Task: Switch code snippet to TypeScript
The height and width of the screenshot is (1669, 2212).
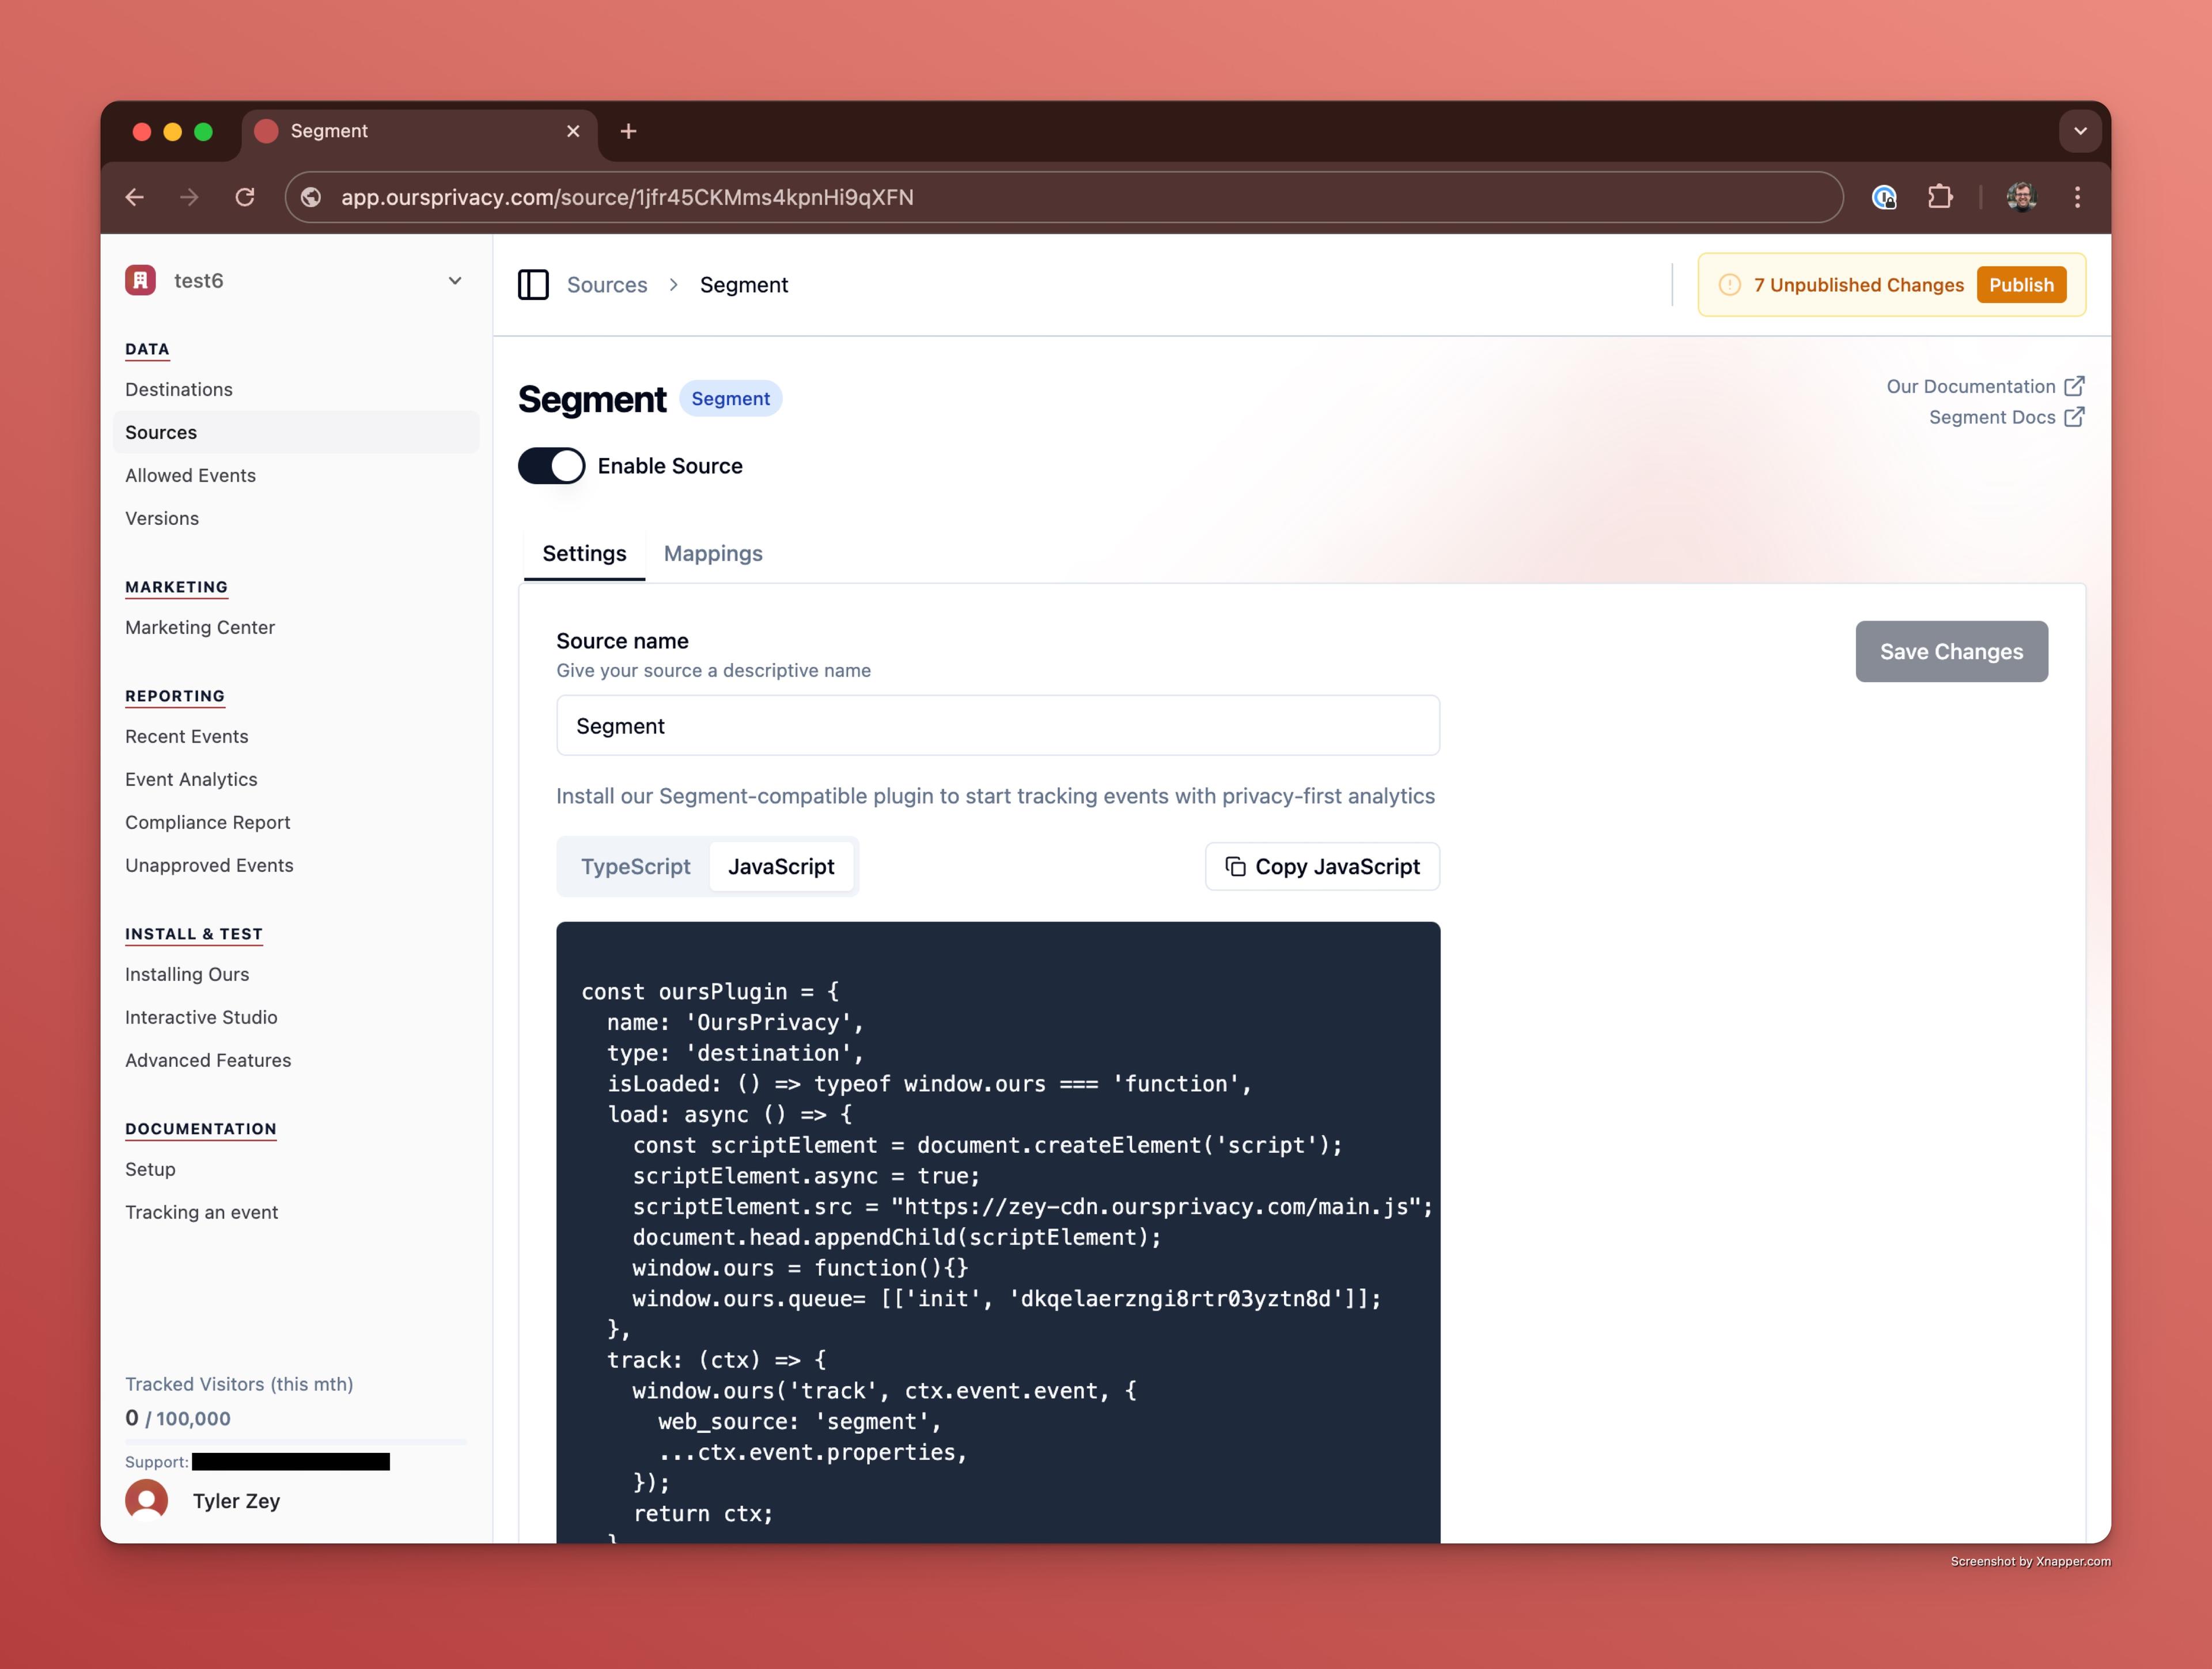Action: coord(636,866)
